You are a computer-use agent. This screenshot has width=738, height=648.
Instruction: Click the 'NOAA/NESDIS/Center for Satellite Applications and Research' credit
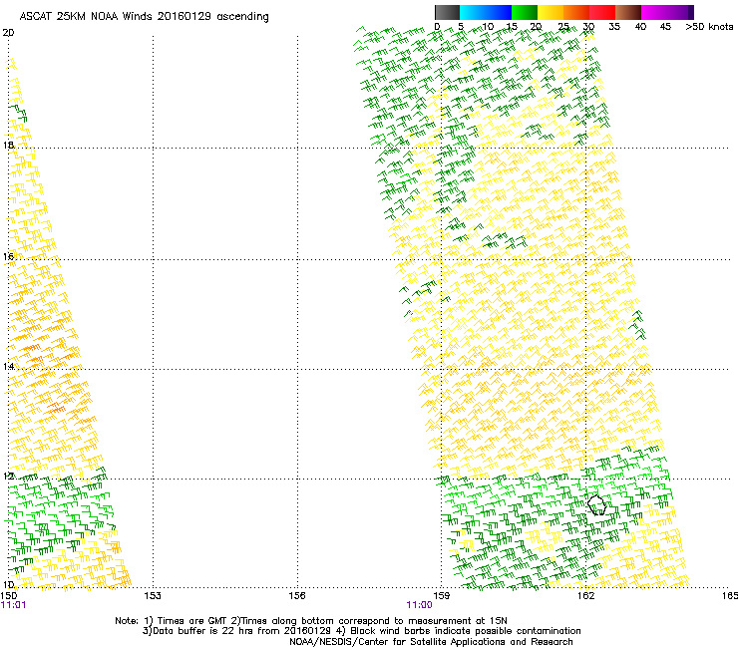pyautogui.click(x=431, y=642)
